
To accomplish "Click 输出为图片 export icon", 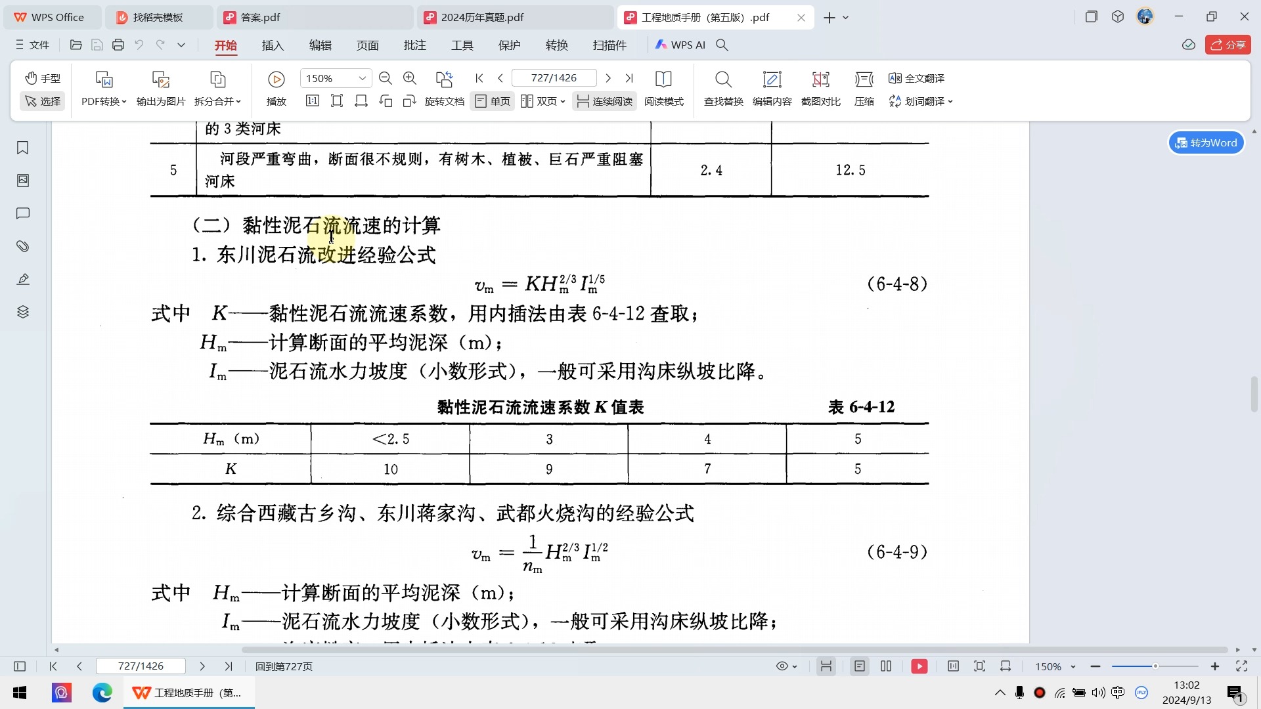I will pos(161,79).
